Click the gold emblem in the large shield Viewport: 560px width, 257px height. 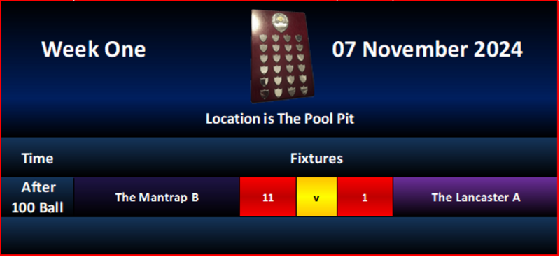[281, 18]
